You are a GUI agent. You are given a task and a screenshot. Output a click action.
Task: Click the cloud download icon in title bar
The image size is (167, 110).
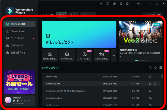tap(114, 4)
